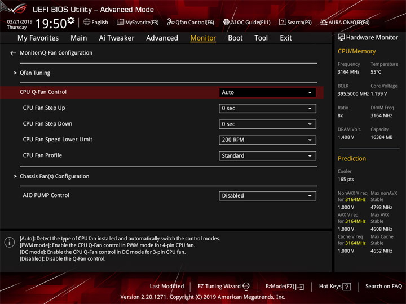
Task: Click English language button
Action: 100,22
